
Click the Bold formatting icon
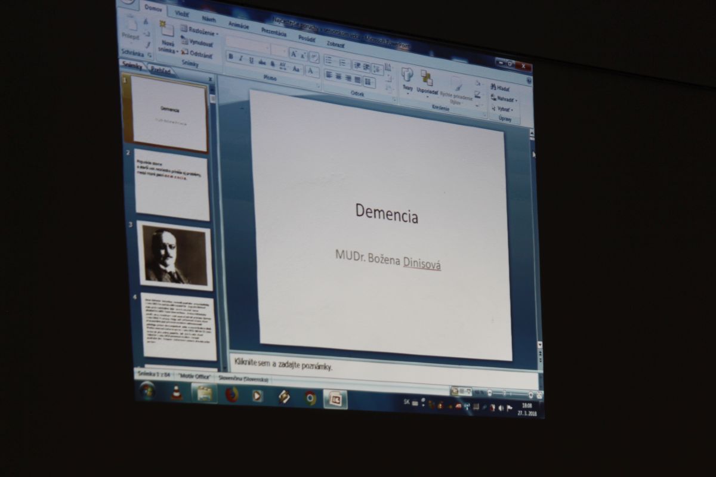coord(230,57)
